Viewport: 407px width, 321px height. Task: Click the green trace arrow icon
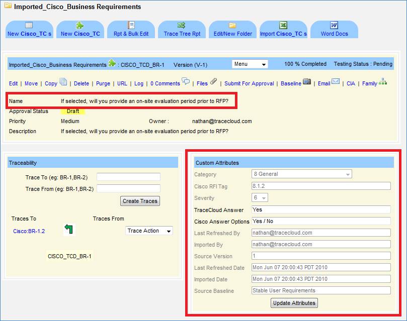coord(69,229)
